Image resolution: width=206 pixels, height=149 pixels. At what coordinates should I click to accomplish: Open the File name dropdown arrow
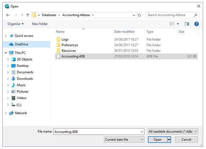point(142,132)
